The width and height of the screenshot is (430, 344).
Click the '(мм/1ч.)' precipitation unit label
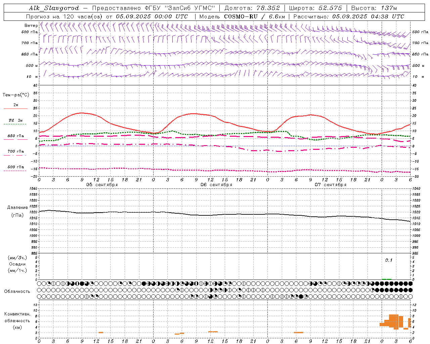(x=17, y=270)
